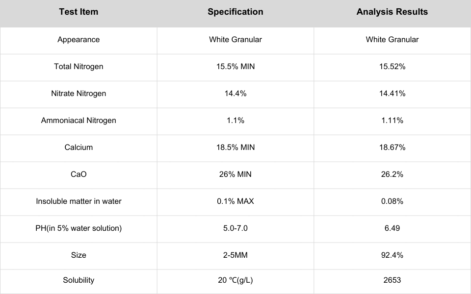Viewport: 471px width, 294px height.
Task: Click the Specification column header
Action: click(x=235, y=12)
